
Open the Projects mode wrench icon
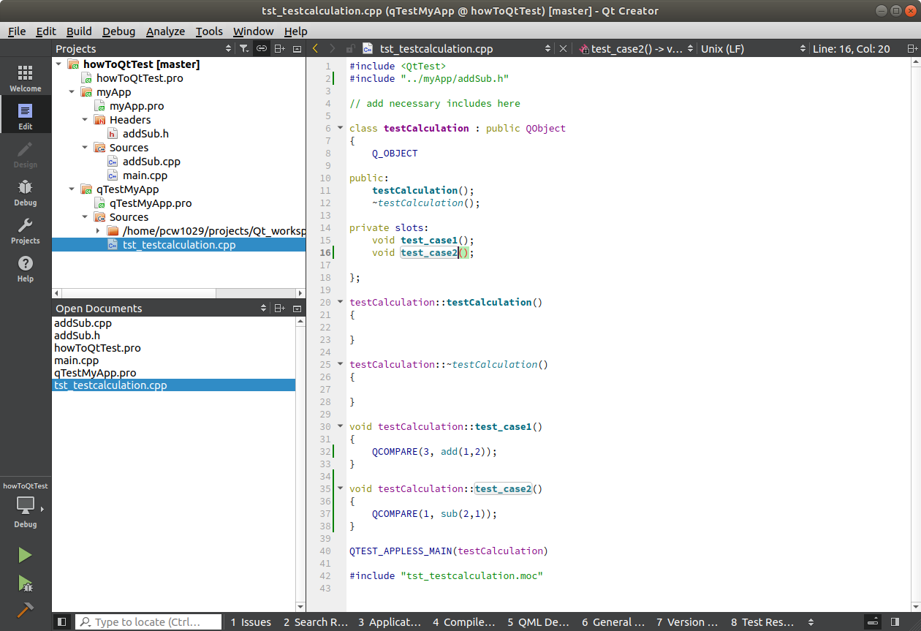pyautogui.click(x=25, y=230)
